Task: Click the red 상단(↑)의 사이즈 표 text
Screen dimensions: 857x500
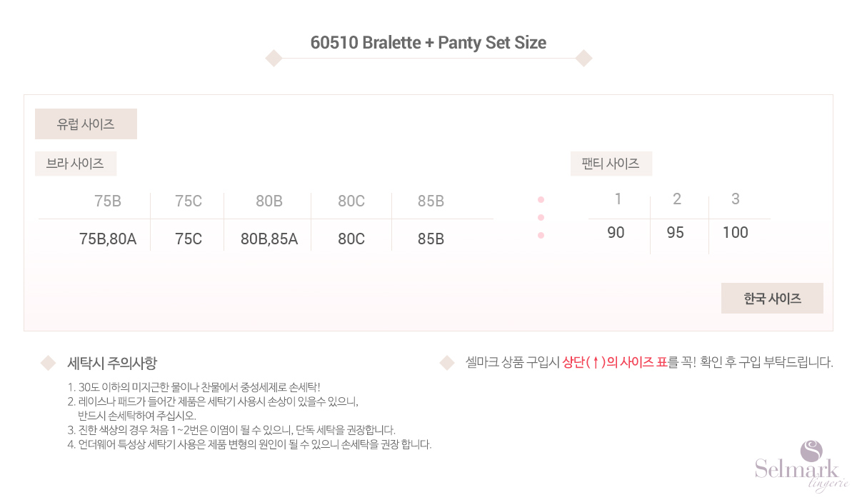Action: pyautogui.click(x=615, y=362)
